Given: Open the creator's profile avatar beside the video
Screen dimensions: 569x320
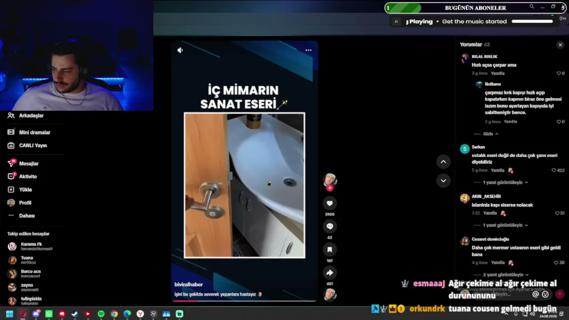Looking at the screenshot, I should pyautogui.click(x=330, y=180).
